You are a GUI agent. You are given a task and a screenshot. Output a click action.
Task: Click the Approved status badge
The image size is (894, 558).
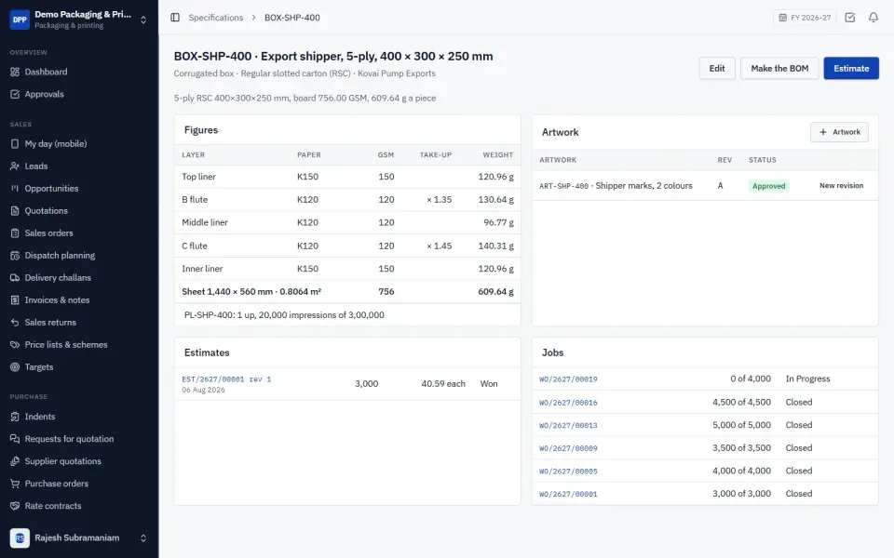point(768,186)
